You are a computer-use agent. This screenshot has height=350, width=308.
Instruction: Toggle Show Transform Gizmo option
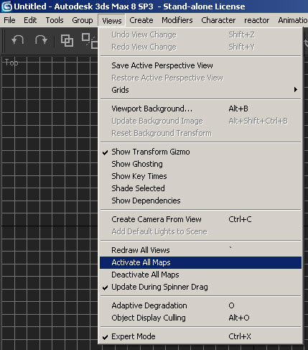click(x=200, y=152)
